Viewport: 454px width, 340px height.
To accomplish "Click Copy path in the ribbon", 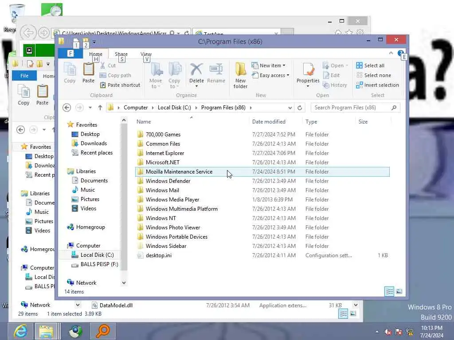I will [x=115, y=75].
